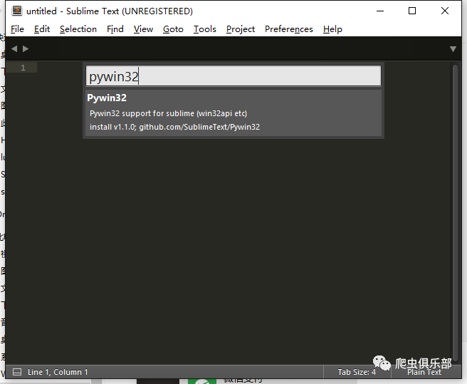Open the tab list dropdown triangle
Viewport: 467px width, 384px height.
click(453, 49)
